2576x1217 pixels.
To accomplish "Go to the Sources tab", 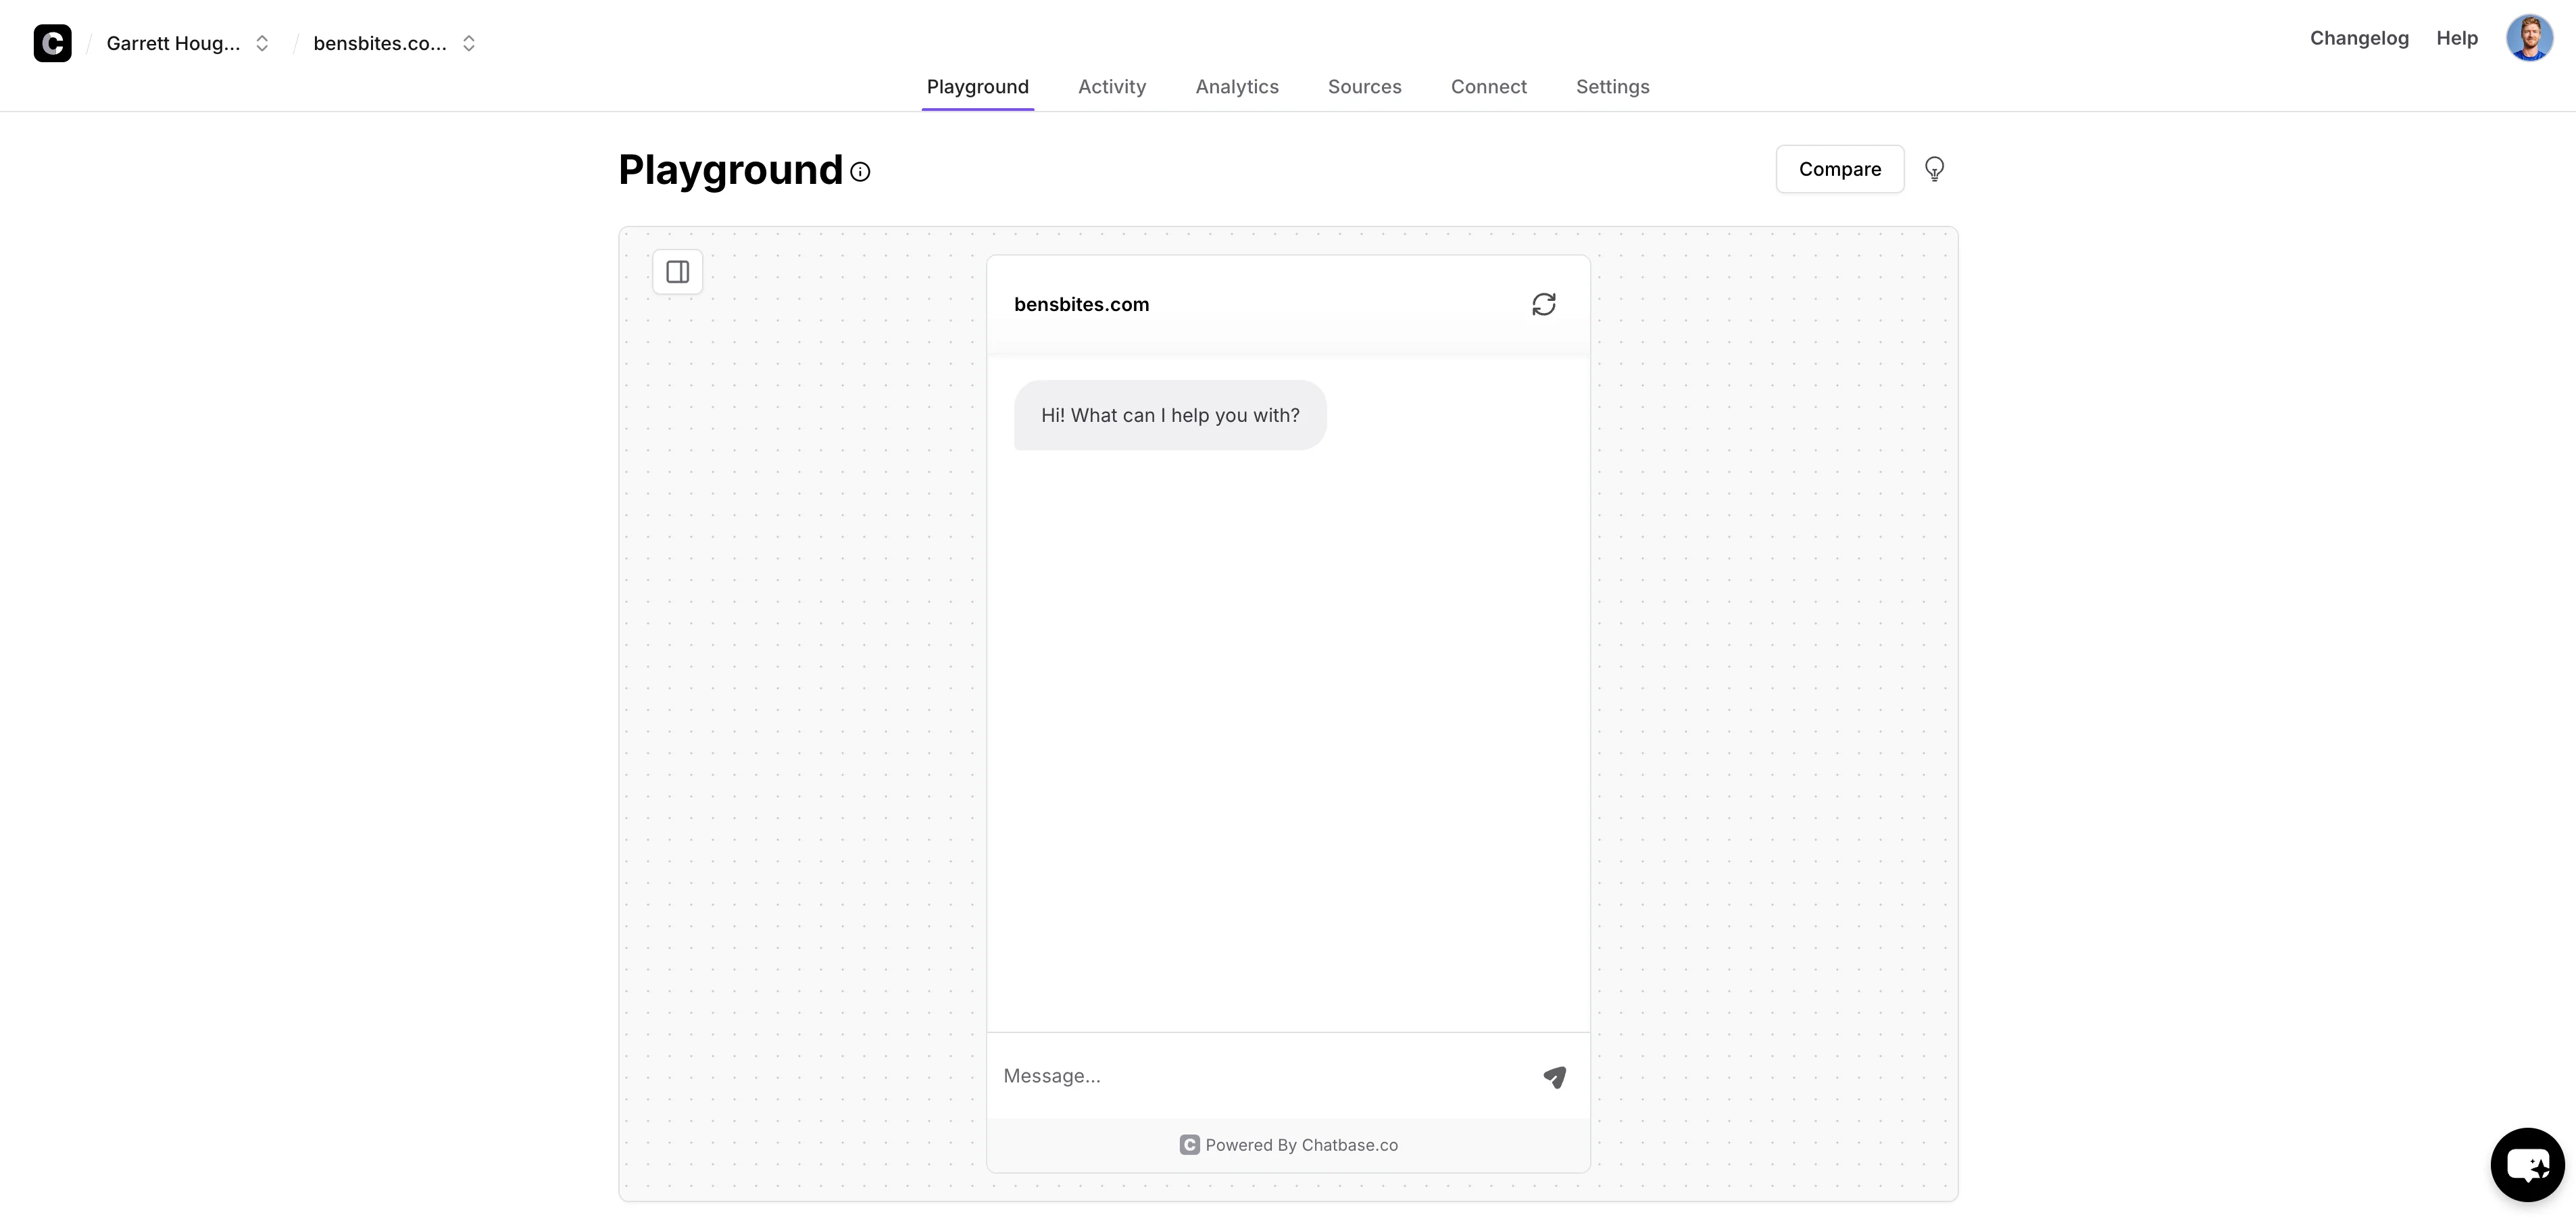I will pos(1364,87).
